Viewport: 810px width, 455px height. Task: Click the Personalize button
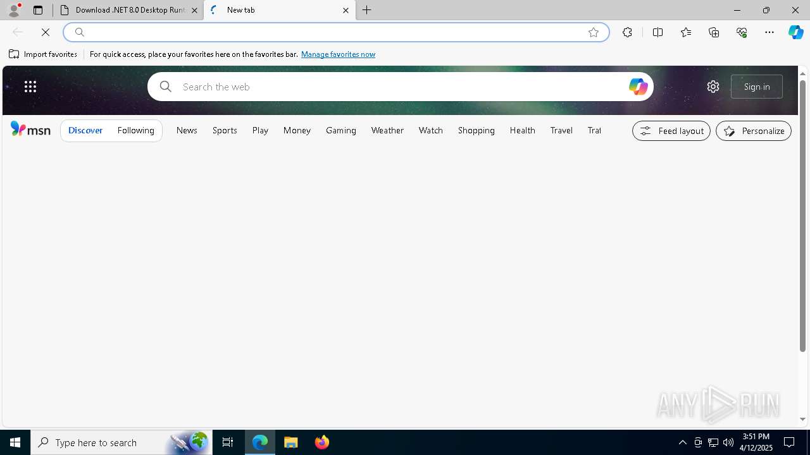coord(754,131)
